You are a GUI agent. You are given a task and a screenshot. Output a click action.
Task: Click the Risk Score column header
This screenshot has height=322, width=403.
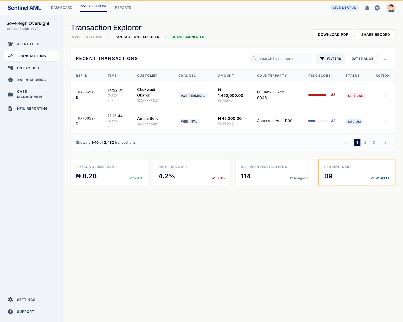(x=319, y=76)
